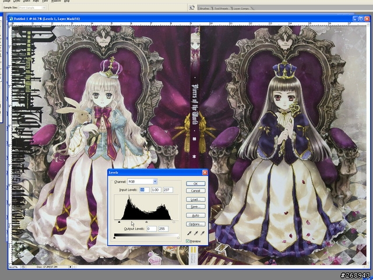Open the View menu

(45, 1)
